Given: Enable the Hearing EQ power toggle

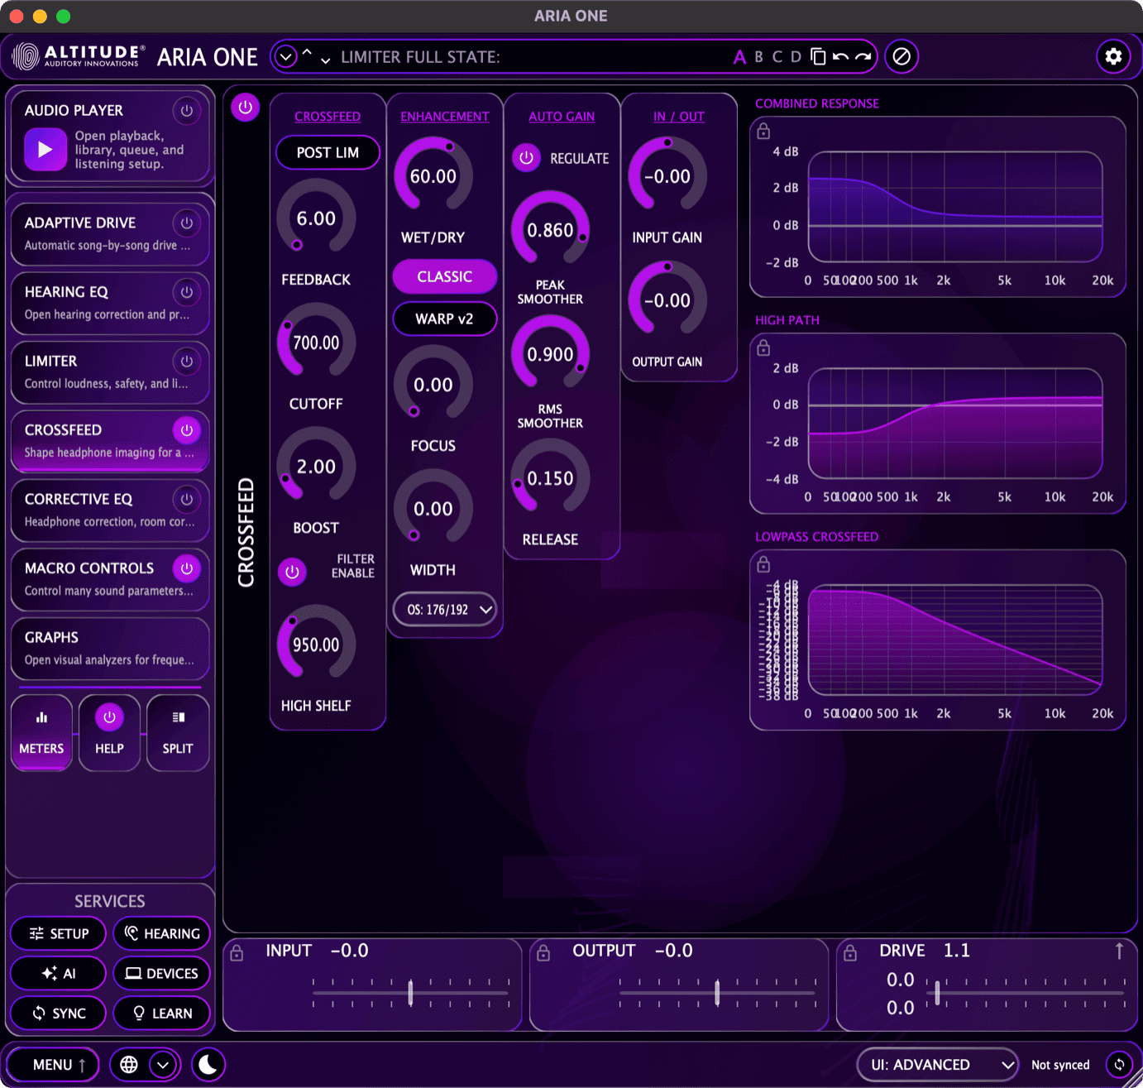Looking at the screenshot, I should coord(187,292).
